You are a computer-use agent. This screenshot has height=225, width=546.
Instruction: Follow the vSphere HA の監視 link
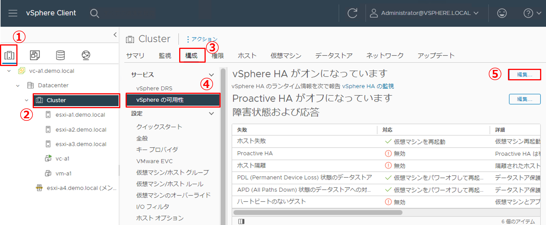[x=368, y=86]
